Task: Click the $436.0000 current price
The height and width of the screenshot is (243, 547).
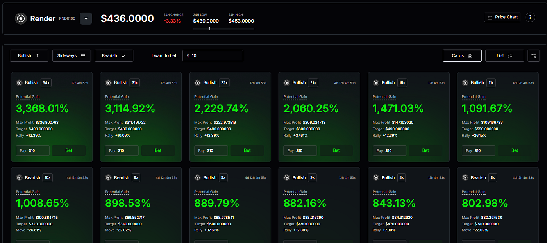Action: pos(127,18)
